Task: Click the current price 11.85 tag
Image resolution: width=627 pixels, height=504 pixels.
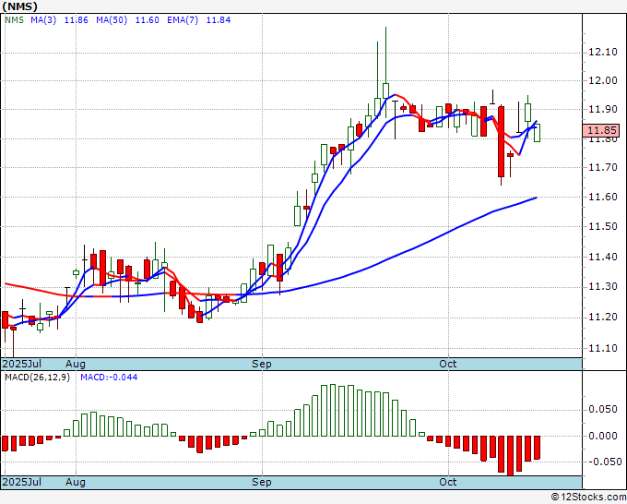Action: point(603,131)
